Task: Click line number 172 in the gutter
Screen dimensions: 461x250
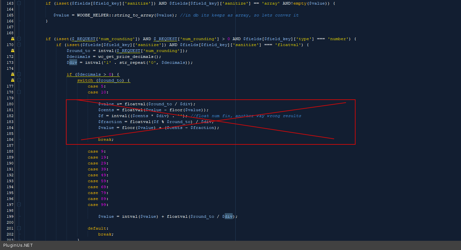Action: (x=10, y=57)
